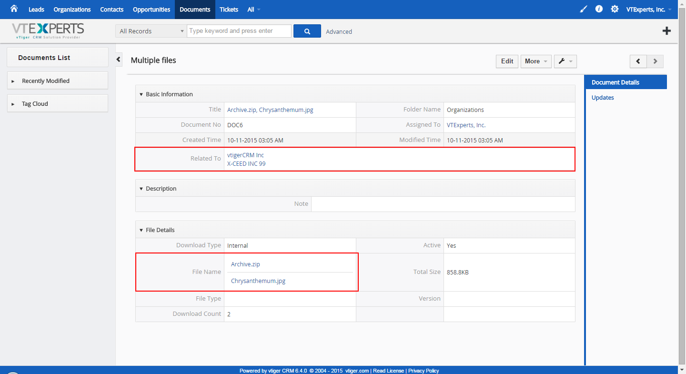Open related organization X-CEED INC 99
Screen dimensions: 686x374
coord(246,163)
